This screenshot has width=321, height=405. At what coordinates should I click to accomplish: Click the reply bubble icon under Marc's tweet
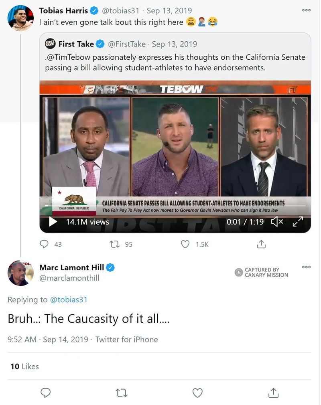pos(46,393)
